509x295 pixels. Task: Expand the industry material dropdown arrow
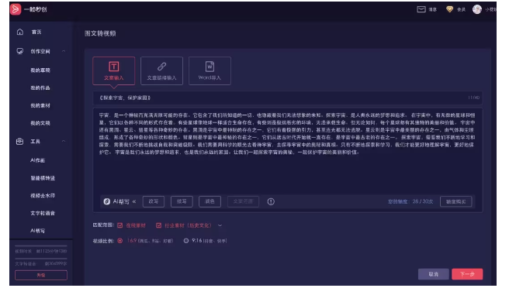click(x=220, y=225)
